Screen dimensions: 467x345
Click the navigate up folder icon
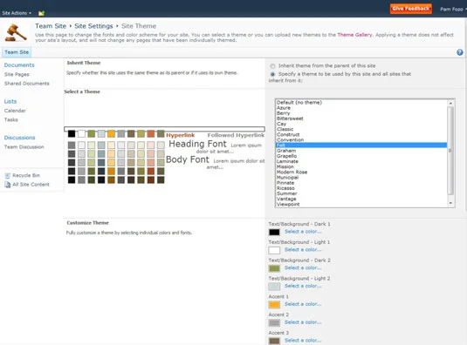[x=41, y=13]
